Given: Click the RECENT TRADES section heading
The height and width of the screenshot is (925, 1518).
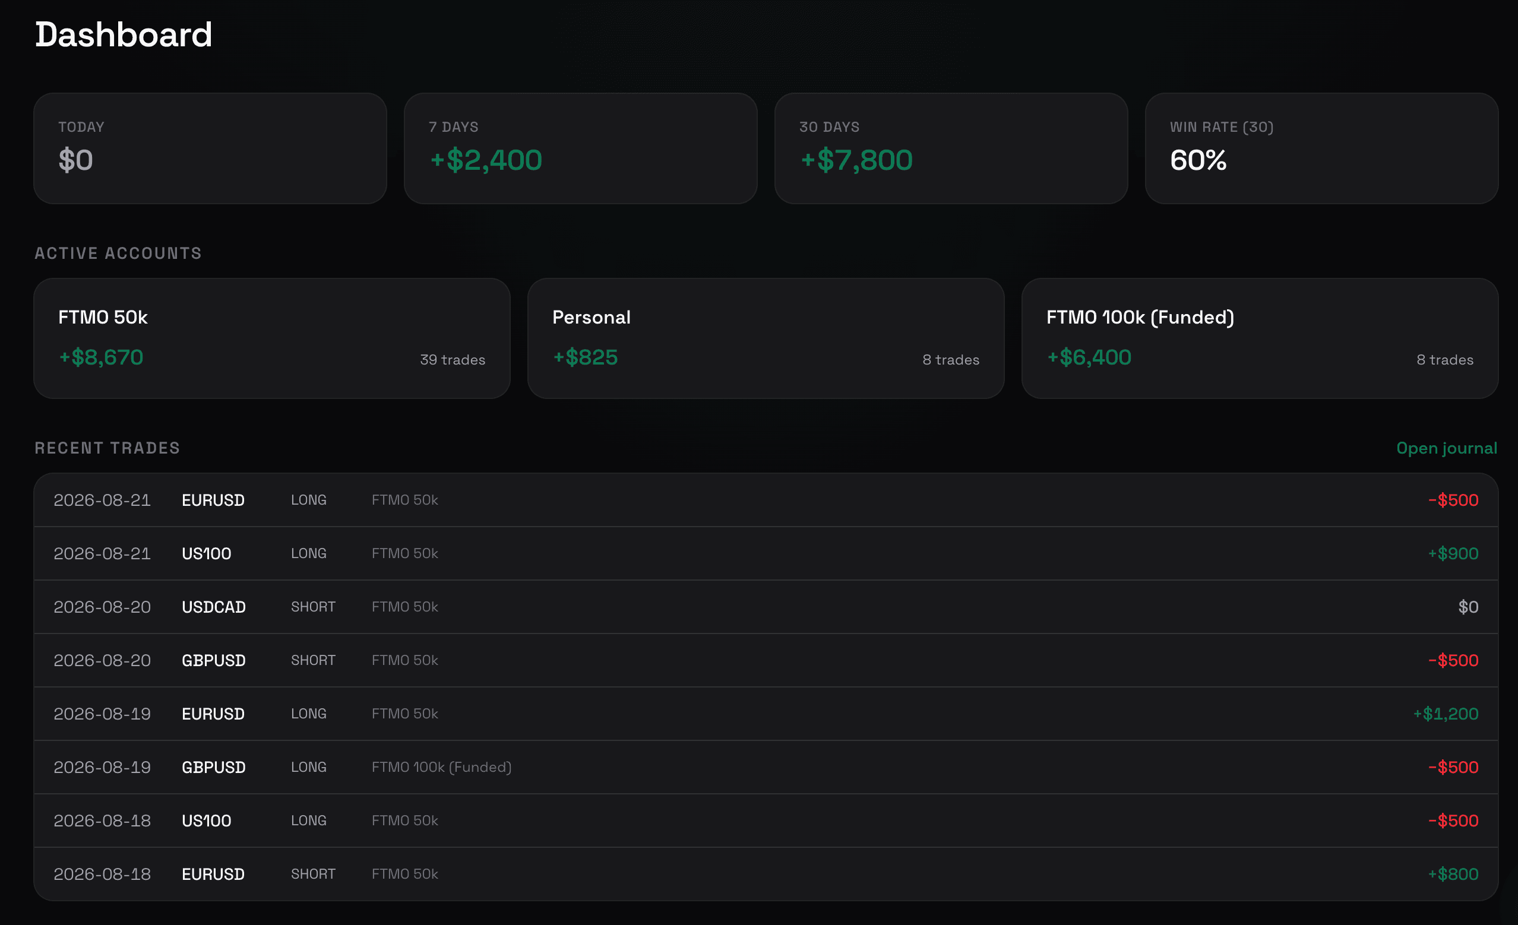Looking at the screenshot, I should coord(107,448).
